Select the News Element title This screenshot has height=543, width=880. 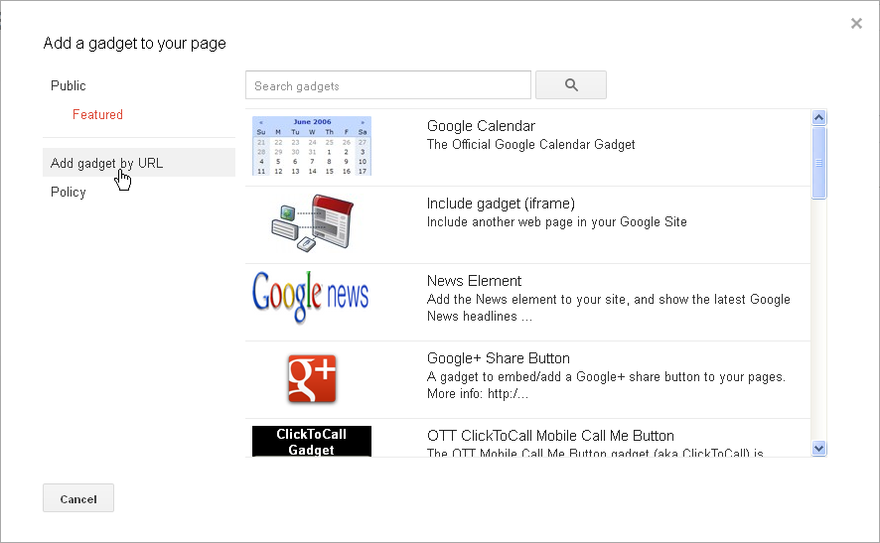point(474,281)
